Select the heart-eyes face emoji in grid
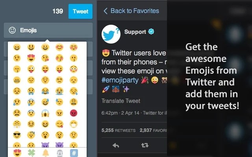Viewport: 252px width, 157px height. (x=31, y=58)
